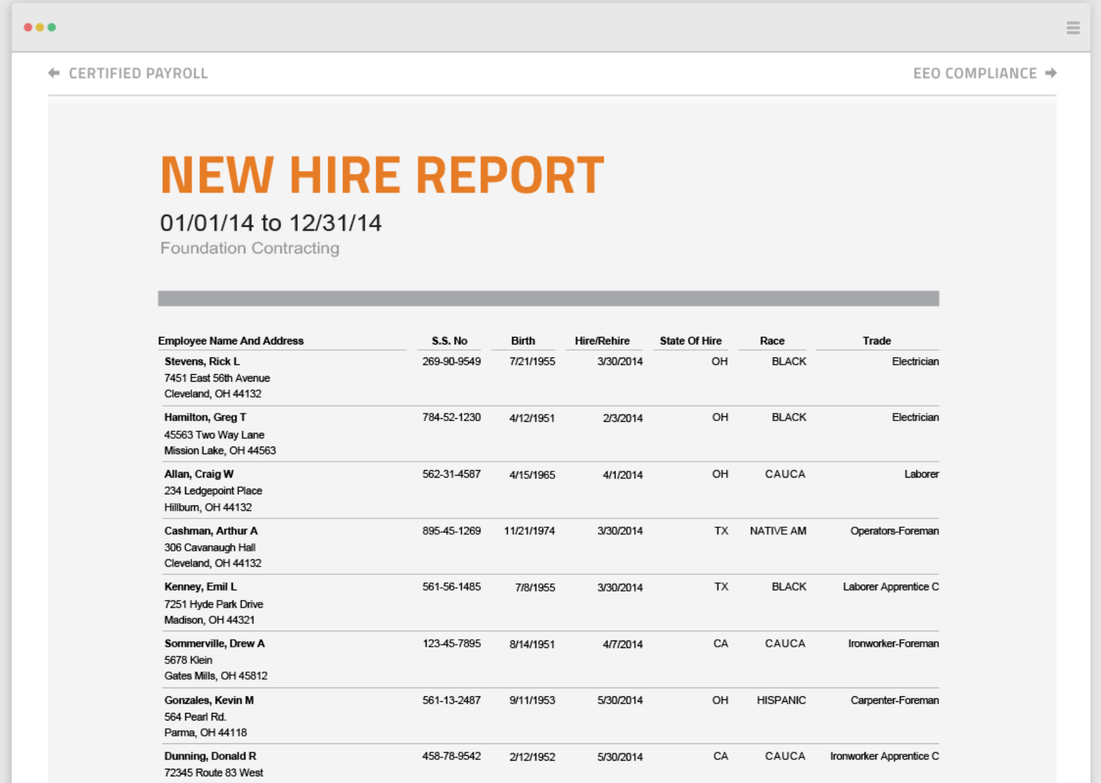Click Ironworker-Foreman trade value
This screenshot has height=783, width=1101.
point(894,644)
